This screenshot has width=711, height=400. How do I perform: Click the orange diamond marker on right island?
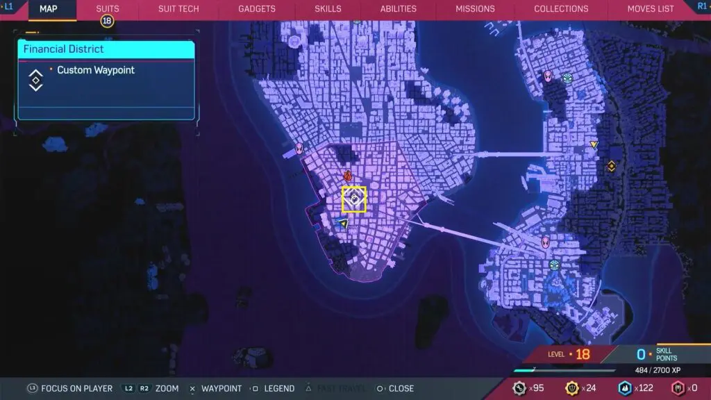(x=611, y=165)
